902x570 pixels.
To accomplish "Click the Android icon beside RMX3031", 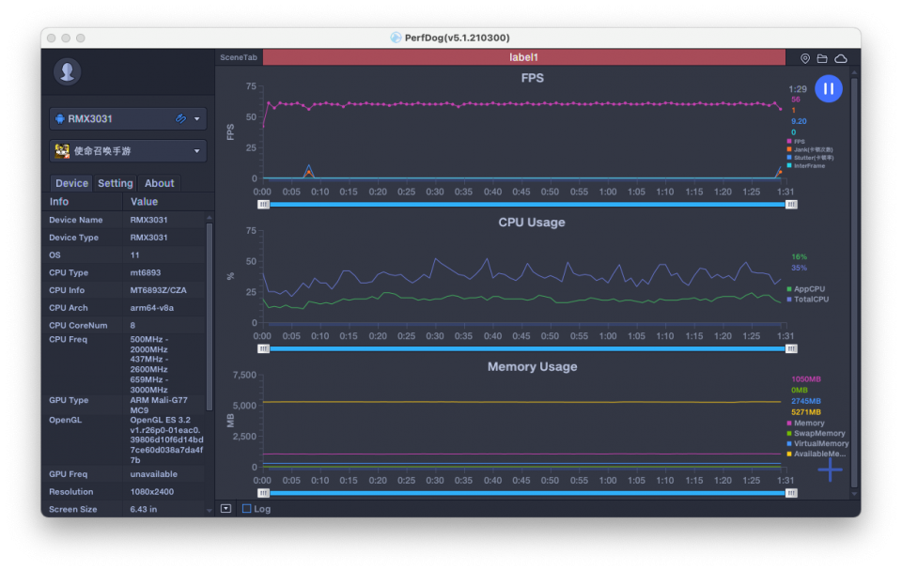I will coord(61,119).
